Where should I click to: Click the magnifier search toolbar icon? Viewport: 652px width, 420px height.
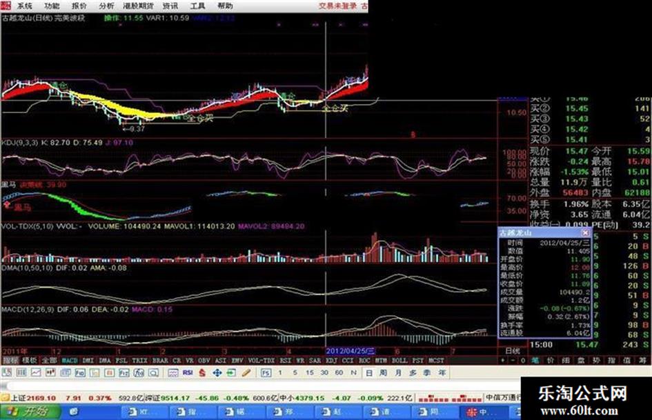[153, 372]
